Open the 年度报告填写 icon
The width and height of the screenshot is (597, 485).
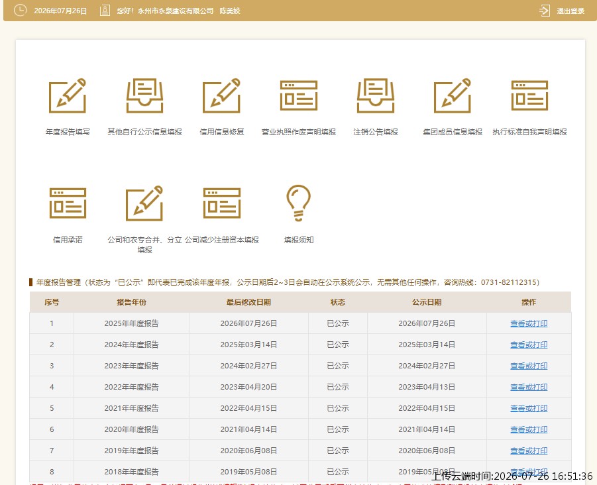[x=68, y=96]
